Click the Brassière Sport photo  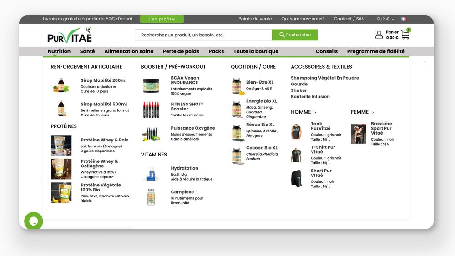pos(359,134)
